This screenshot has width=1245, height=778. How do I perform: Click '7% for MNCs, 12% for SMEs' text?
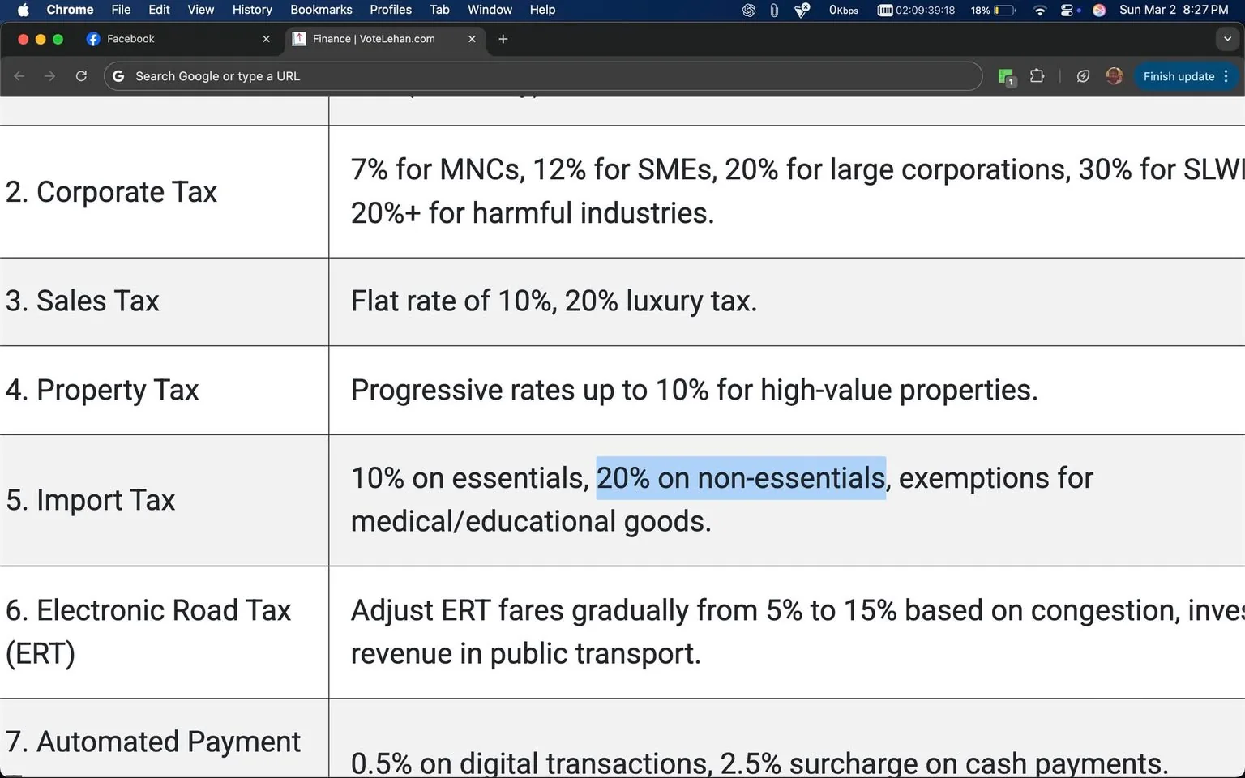coord(533,169)
